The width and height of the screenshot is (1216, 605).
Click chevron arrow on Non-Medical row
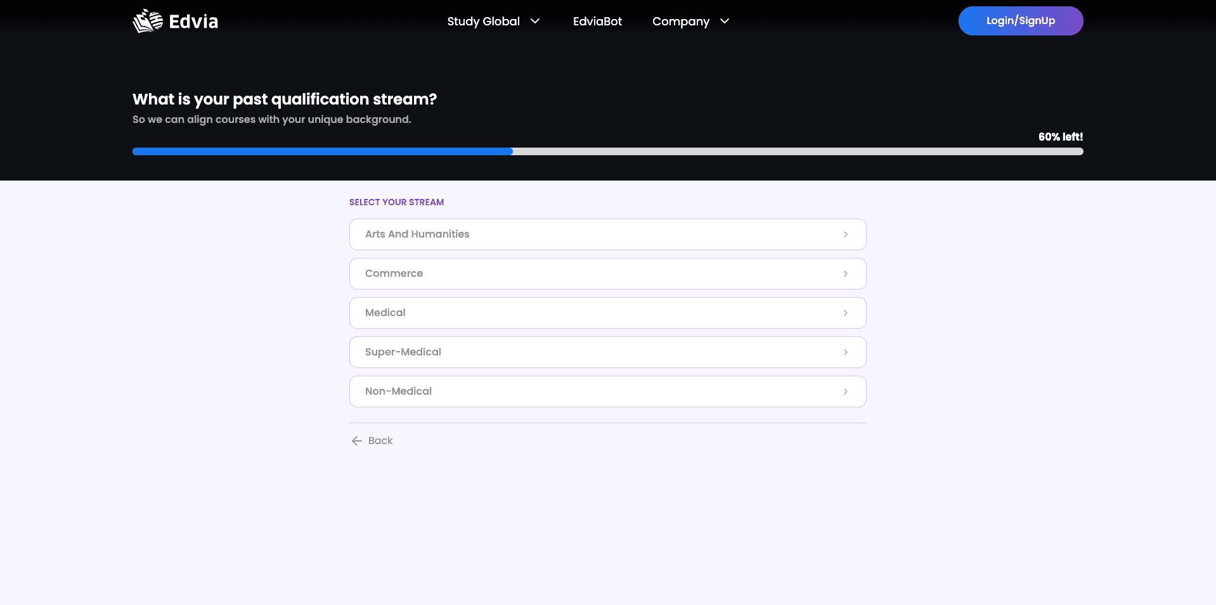pyautogui.click(x=846, y=392)
